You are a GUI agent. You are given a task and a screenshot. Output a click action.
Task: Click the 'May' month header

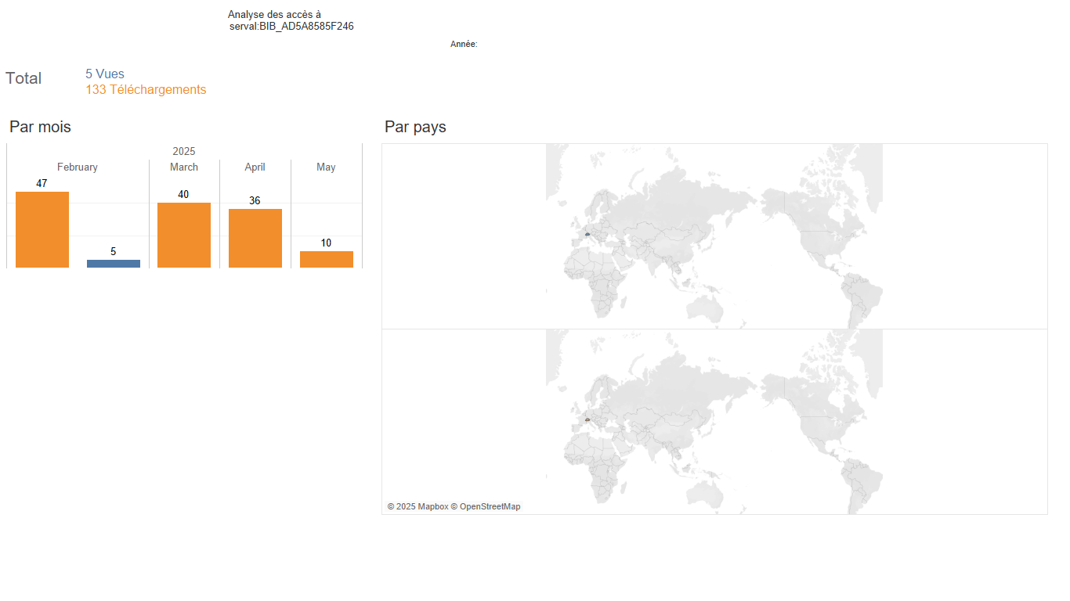point(326,167)
